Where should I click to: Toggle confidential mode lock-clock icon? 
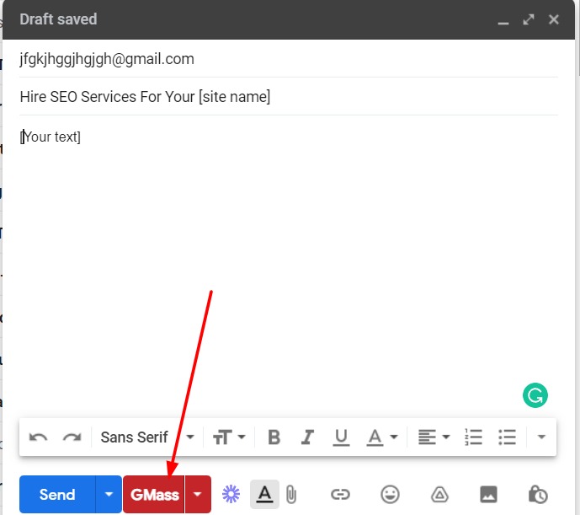[x=538, y=495]
